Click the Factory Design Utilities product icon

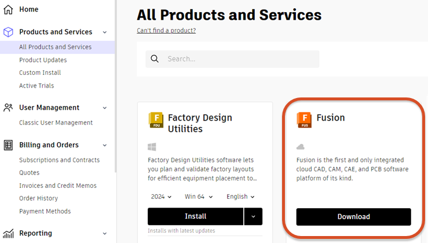(x=156, y=119)
